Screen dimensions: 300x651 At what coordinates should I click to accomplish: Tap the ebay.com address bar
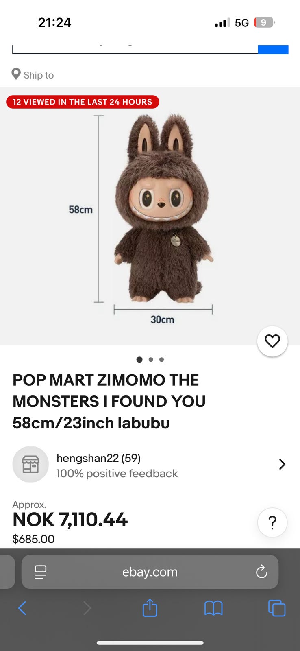150,572
